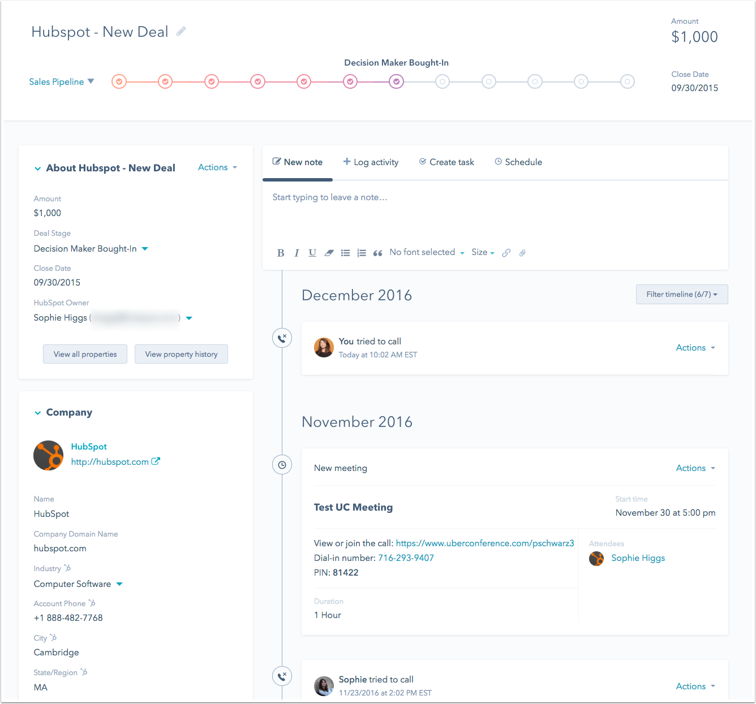Click the sprocket icon beside State/Region
756x704 pixels.
tap(84, 672)
